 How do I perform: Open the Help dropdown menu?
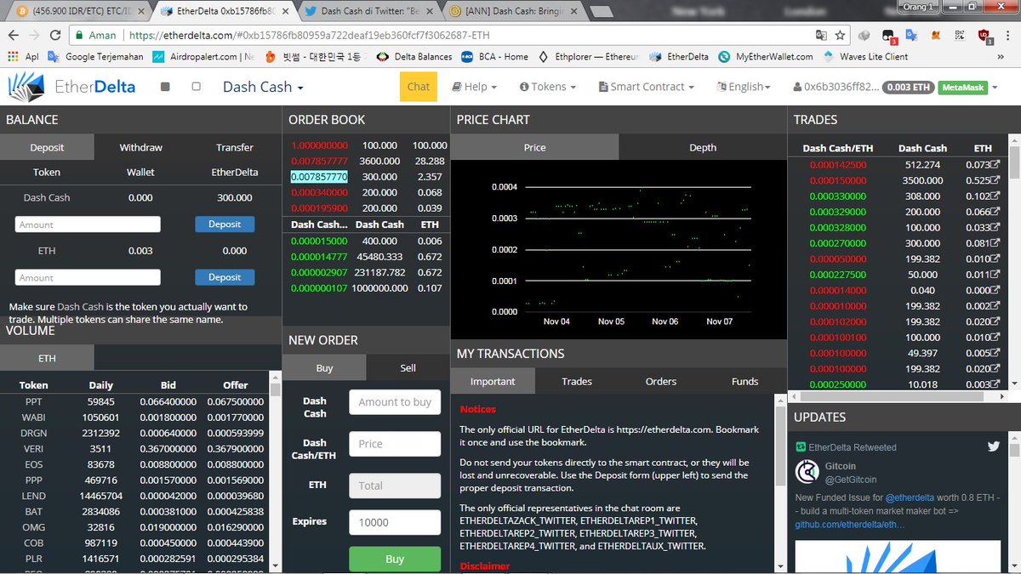click(476, 87)
